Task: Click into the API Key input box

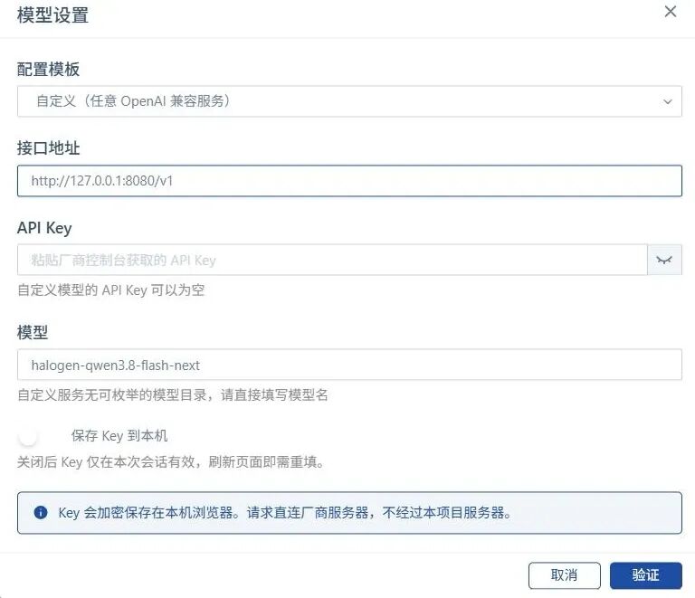Action: click(x=332, y=260)
